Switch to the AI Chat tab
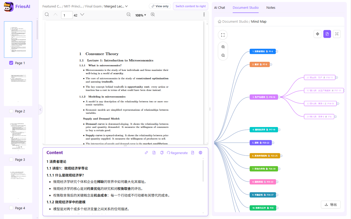This screenshot has width=351, height=219. (x=219, y=8)
